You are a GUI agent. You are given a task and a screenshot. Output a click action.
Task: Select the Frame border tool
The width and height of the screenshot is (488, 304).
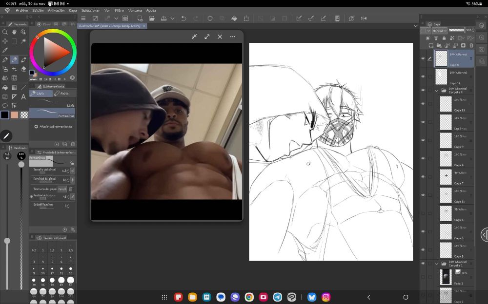point(5,96)
